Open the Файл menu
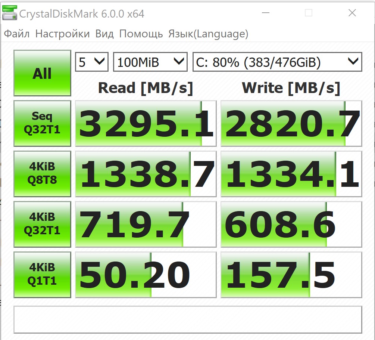The width and height of the screenshot is (375, 340). pos(17,34)
